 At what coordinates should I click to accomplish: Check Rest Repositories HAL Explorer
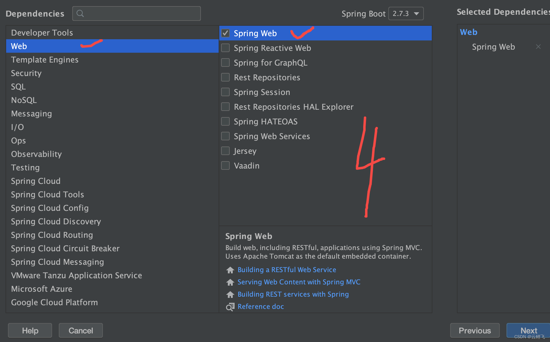coord(225,107)
